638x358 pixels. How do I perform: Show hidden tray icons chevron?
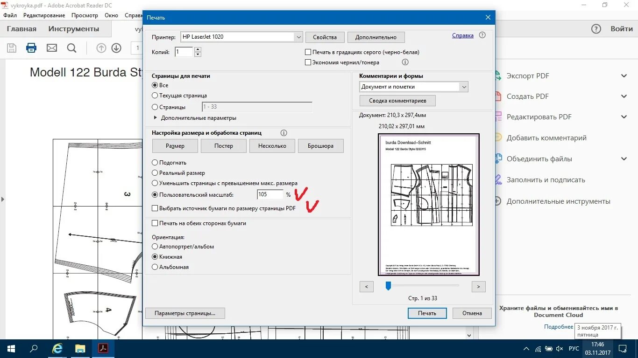tap(525, 349)
